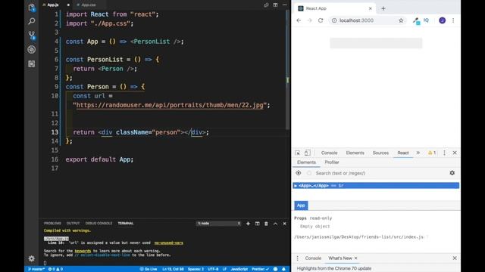Toggle the DevTools device toolbar
Image resolution: width=485 pixels, height=272 pixels.
(x=307, y=153)
